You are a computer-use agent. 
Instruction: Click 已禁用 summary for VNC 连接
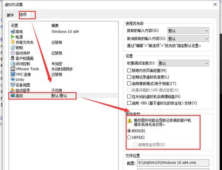pos(57,74)
